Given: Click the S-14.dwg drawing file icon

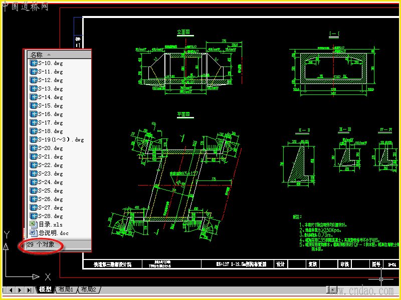Looking at the screenshot, I should (x=34, y=97).
